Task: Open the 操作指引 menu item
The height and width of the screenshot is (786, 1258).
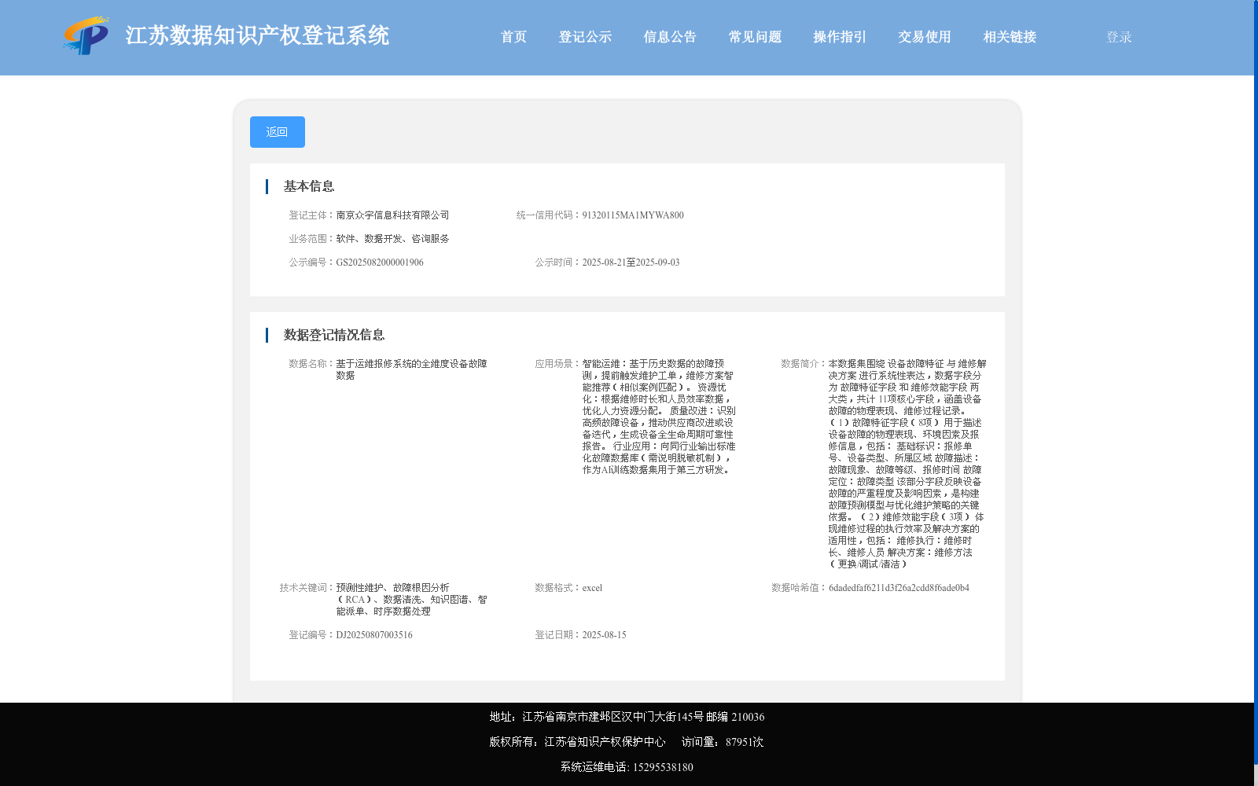Action: point(840,37)
